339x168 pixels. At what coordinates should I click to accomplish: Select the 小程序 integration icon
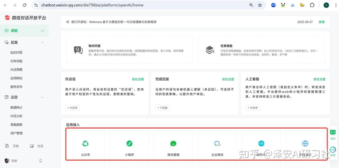pyautogui.click(x=129, y=144)
